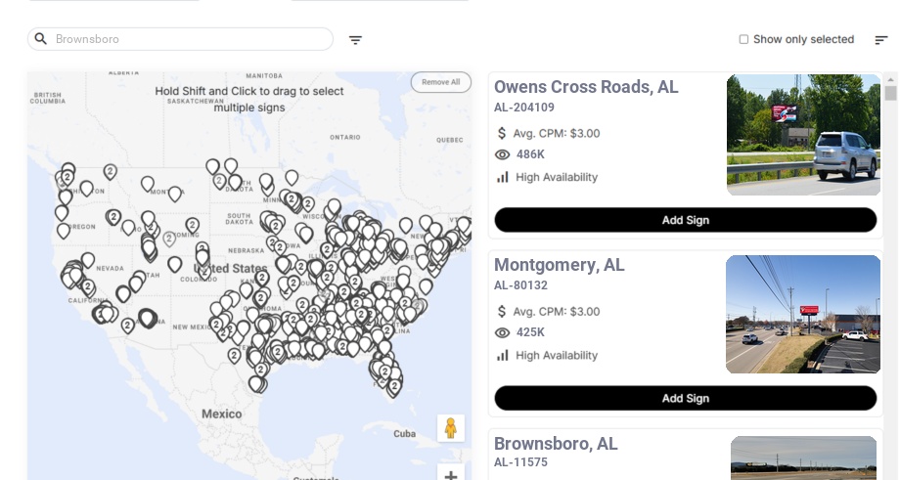Screen dimensions: 900x480
Task: Open the Owens Cross Roads billboard photo
Action: [x=803, y=135]
